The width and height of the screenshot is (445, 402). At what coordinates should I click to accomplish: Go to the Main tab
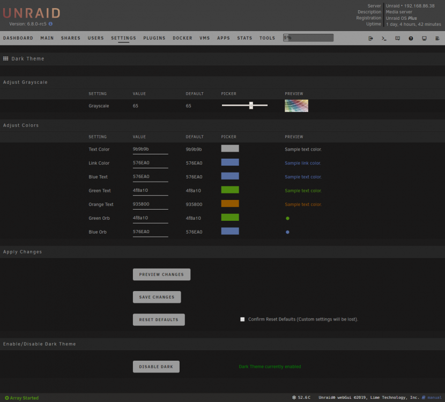[47, 38]
